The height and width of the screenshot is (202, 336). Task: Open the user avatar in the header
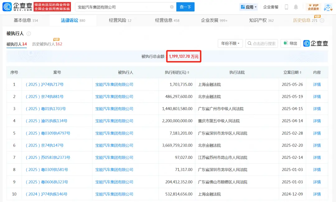(328, 7)
